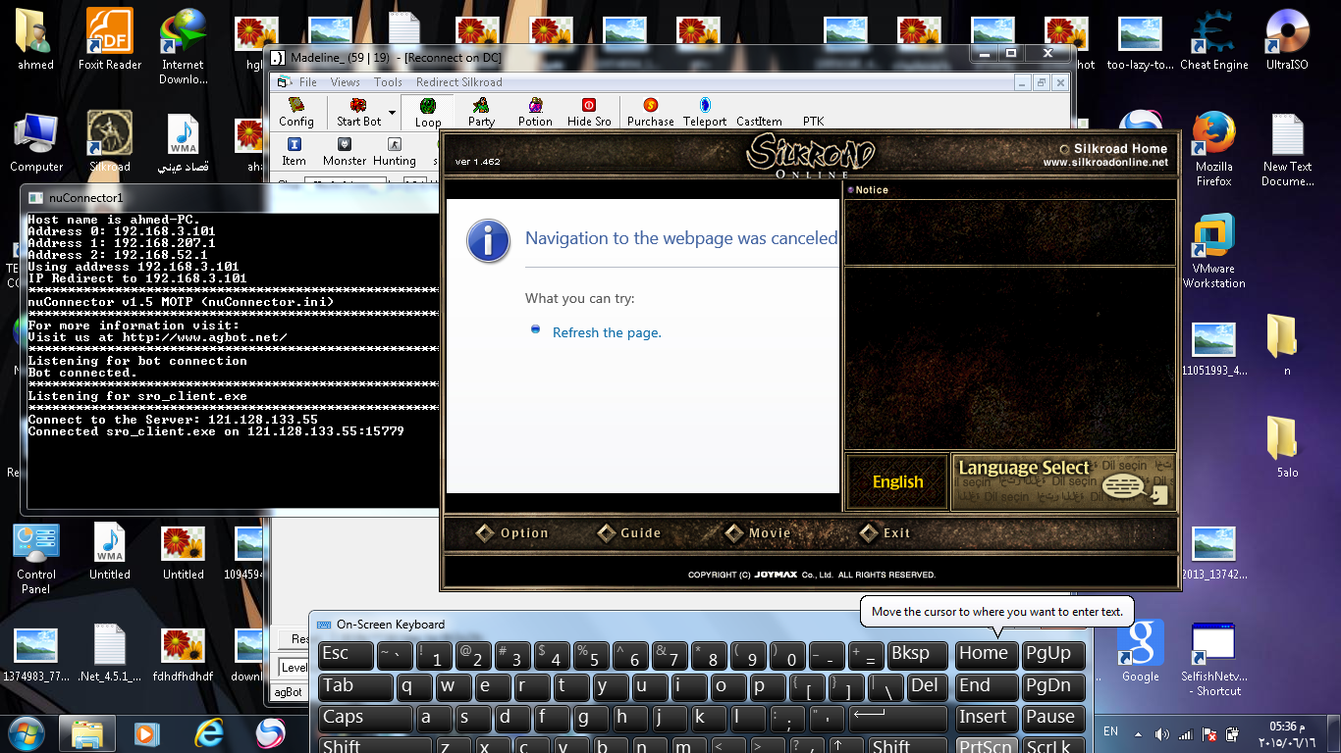Image resolution: width=1341 pixels, height=753 pixels.
Task: Click the Start Bot toolbar icon
Action: pyautogui.click(x=358, y=112)
